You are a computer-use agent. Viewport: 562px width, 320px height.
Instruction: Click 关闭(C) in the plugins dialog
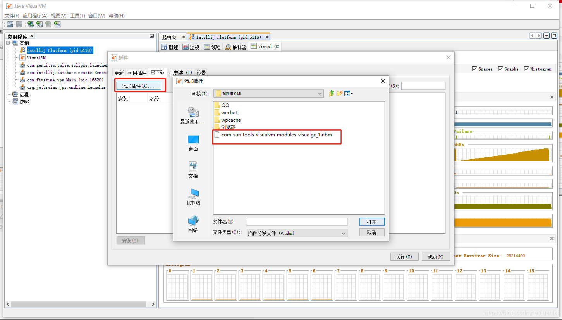404,256
